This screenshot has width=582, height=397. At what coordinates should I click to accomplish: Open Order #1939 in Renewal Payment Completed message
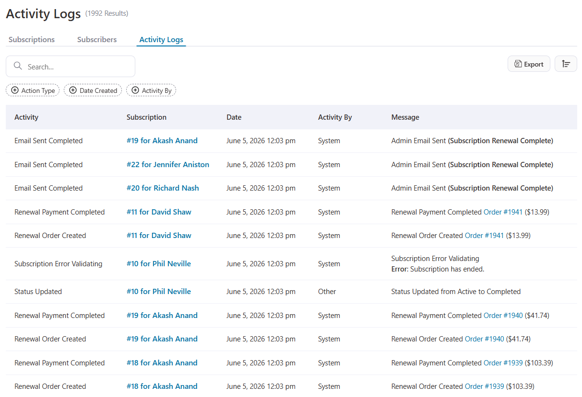coord(503,363)
